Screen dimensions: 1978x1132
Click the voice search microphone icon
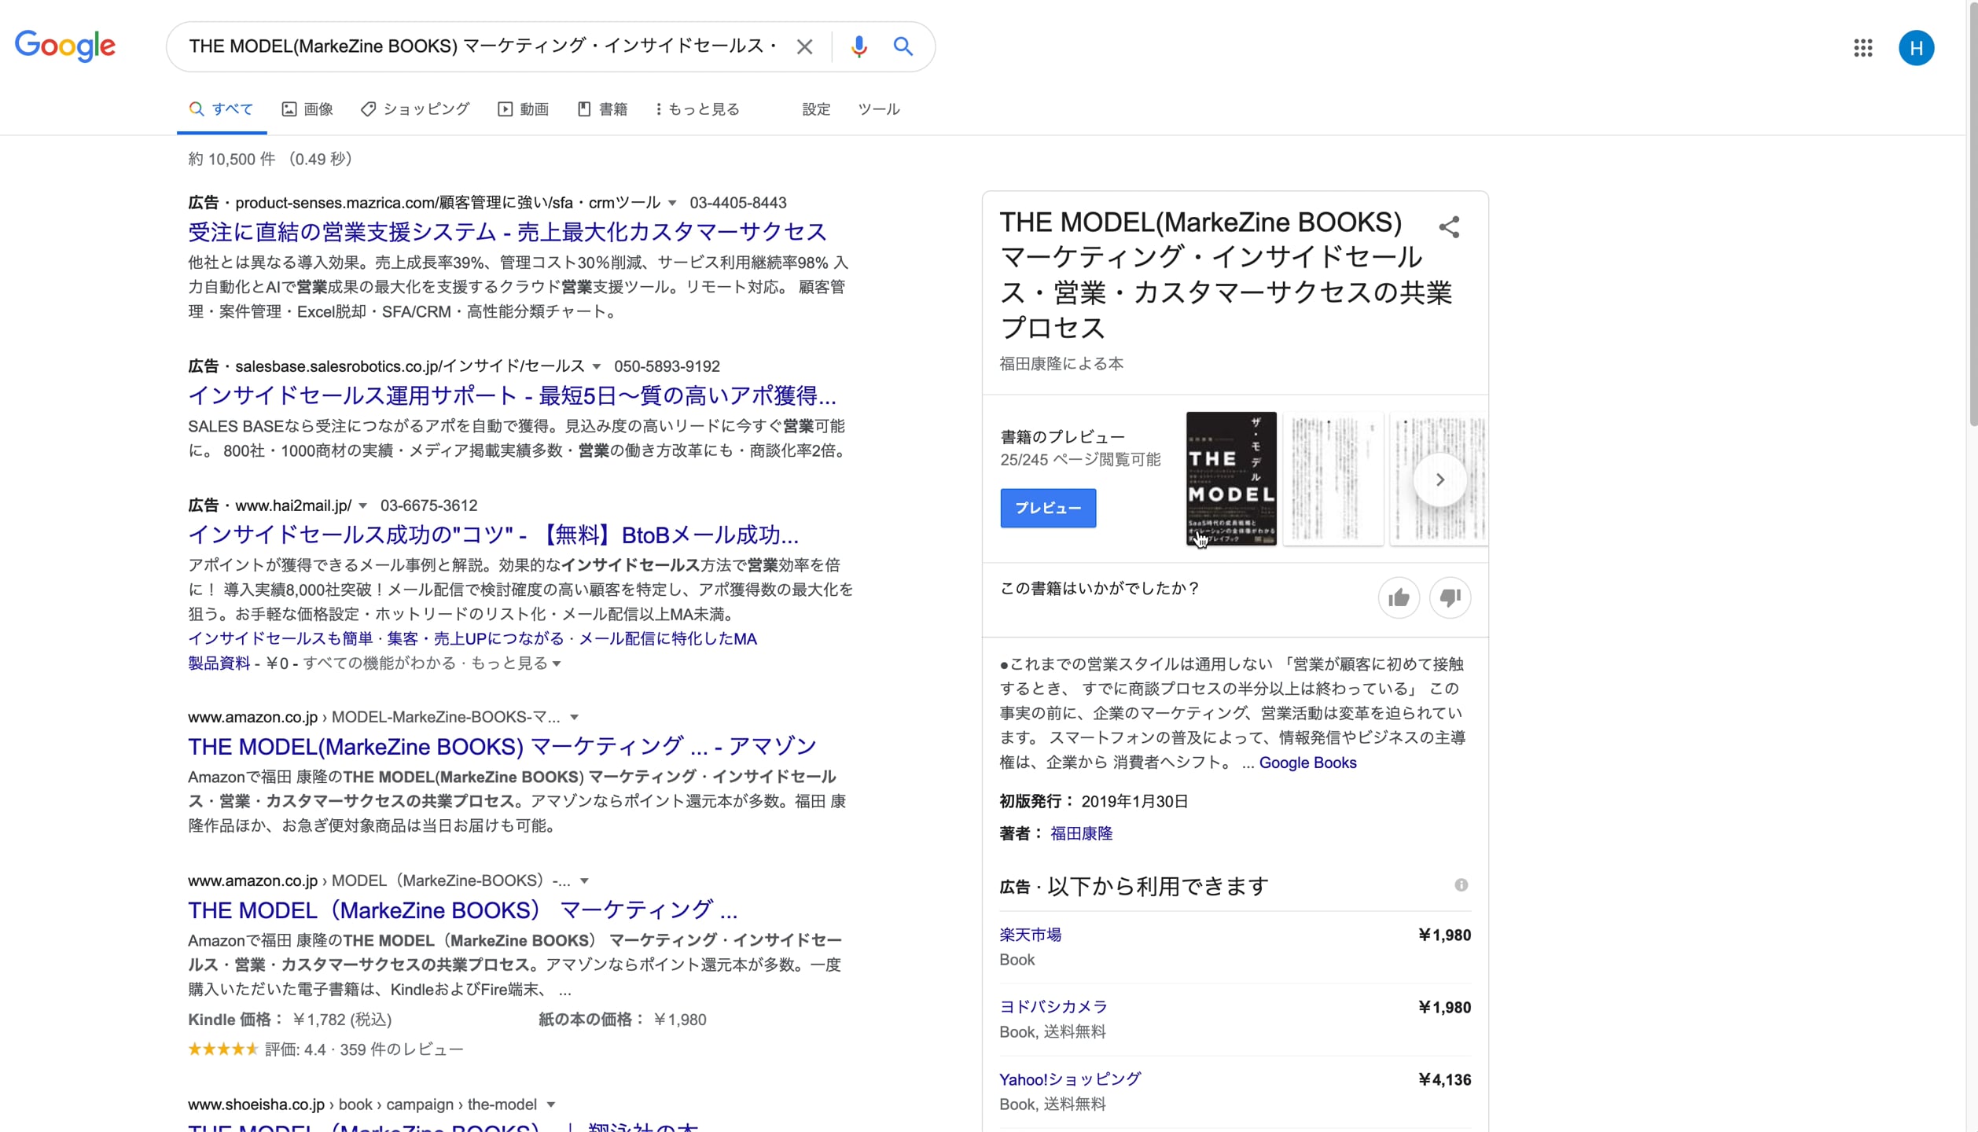coord(858,46)
